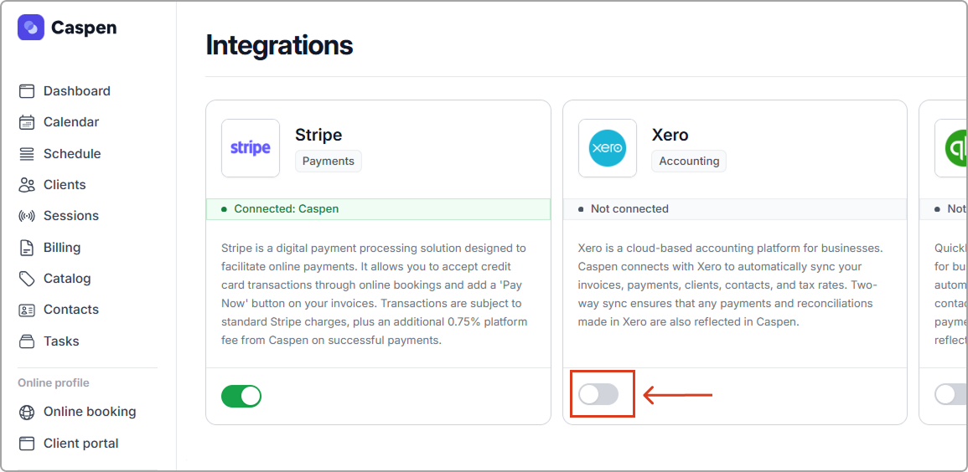
Task: Click the Xero logo thumbnail
Action: [x=608, y=148]
